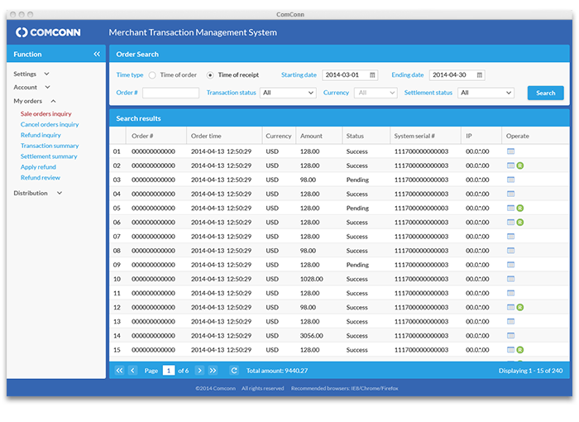This screenshot has width=579, height=422.
Task: Click the Order # input field
Action: coord(170,94)
